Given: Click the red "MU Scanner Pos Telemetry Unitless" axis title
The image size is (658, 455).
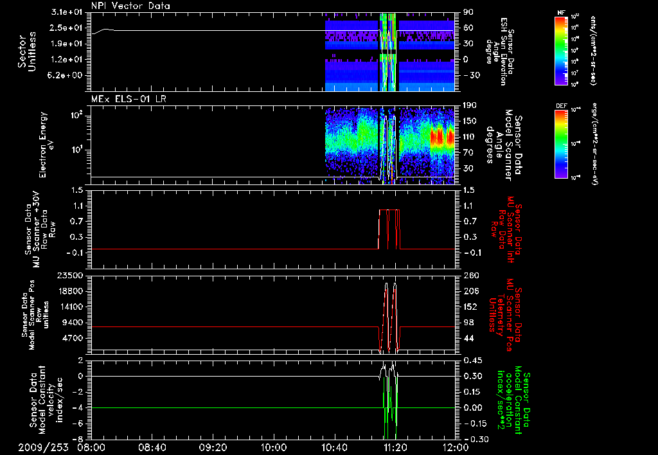Looking at the screenshot, I should pos(506,315).
